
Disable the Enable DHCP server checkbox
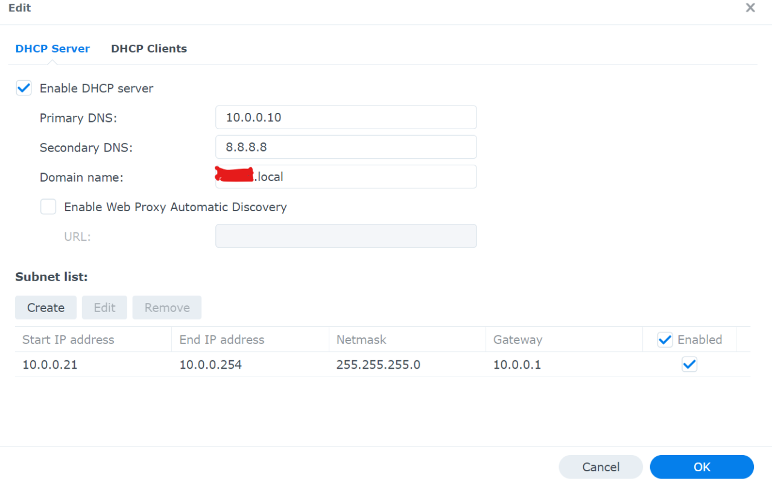[23, 88]
